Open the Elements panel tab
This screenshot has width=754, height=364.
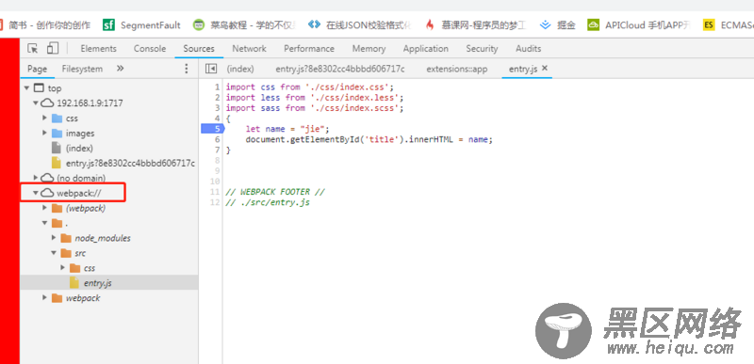(99, 48)
